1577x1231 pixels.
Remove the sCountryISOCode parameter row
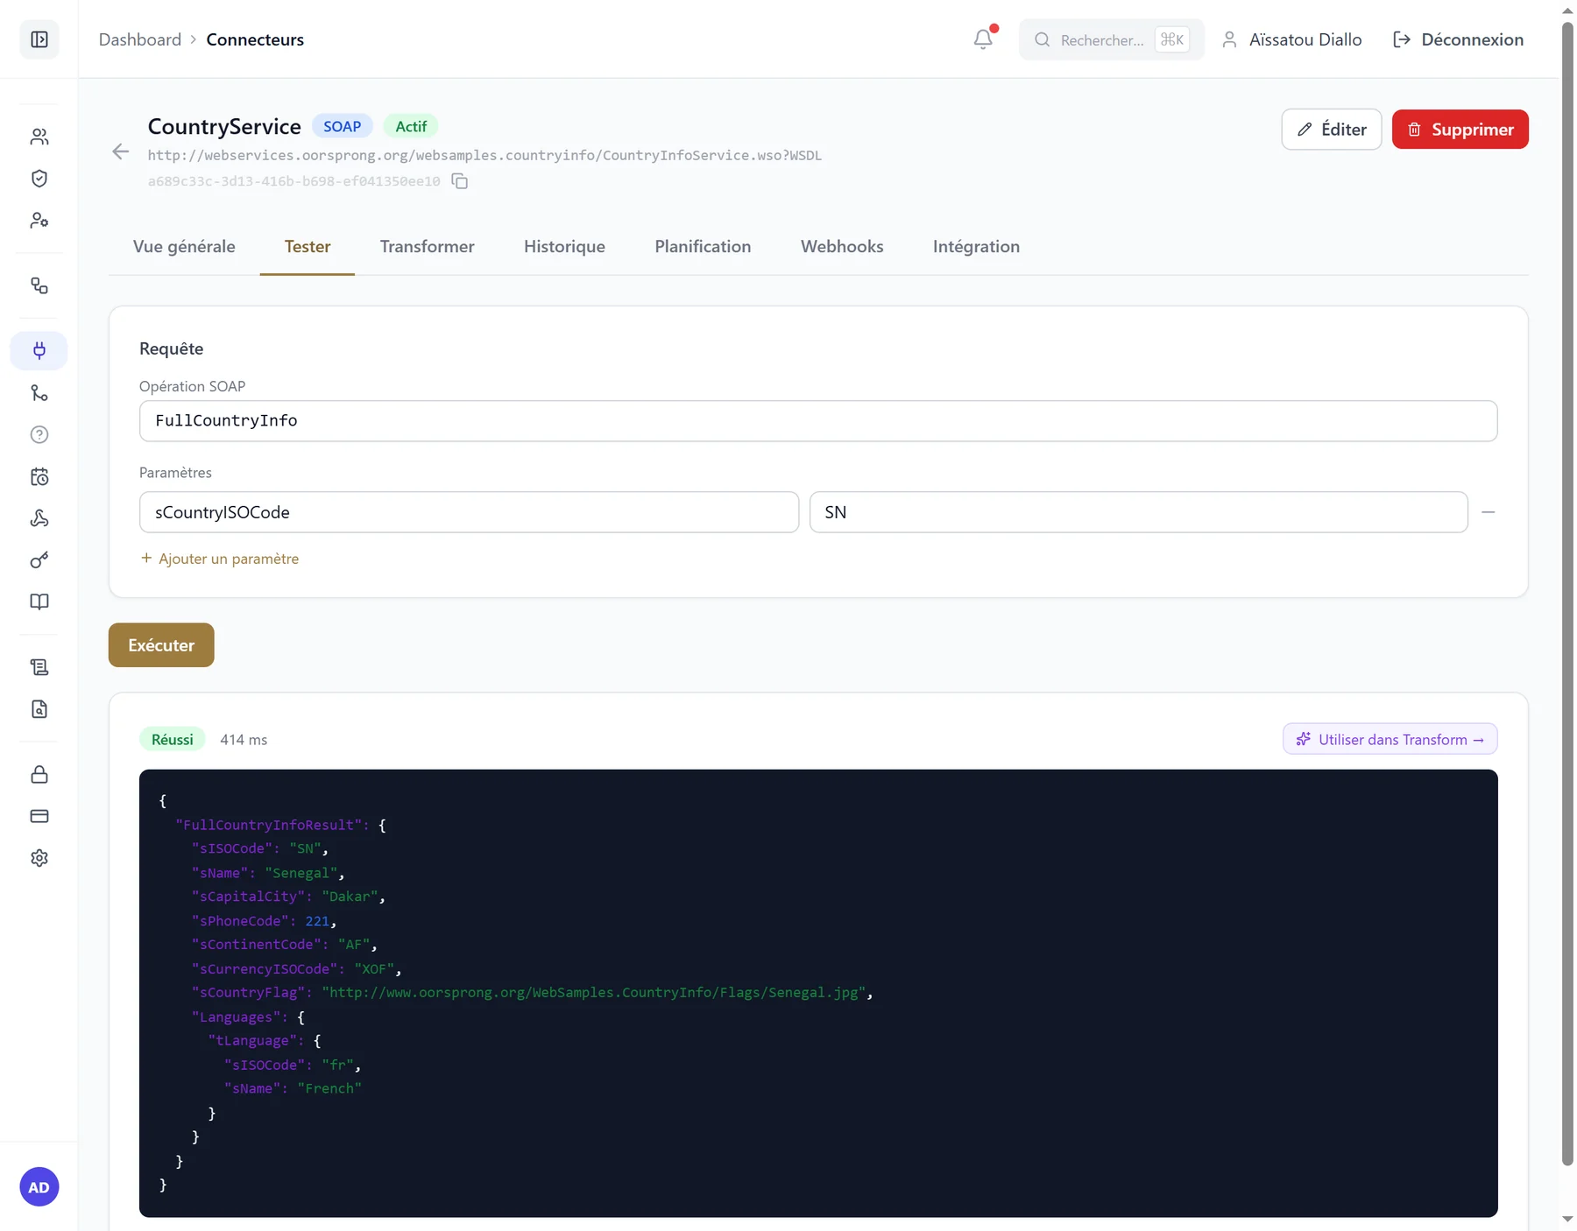1488,512
